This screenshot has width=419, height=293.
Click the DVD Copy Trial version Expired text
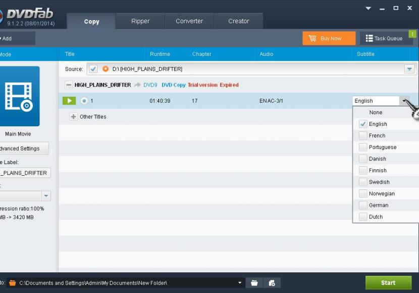coord(200,85)
